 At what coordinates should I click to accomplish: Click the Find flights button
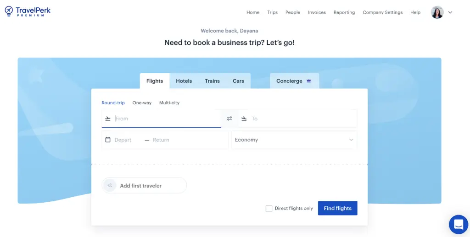coord(337,208)
